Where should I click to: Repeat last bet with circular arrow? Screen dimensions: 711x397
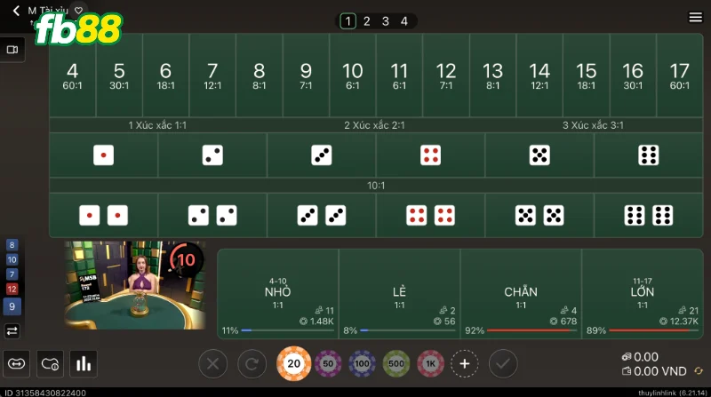[x=252, y=363]
